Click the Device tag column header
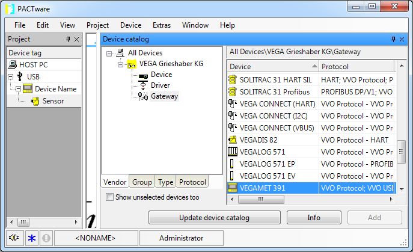 coord(44,53)
